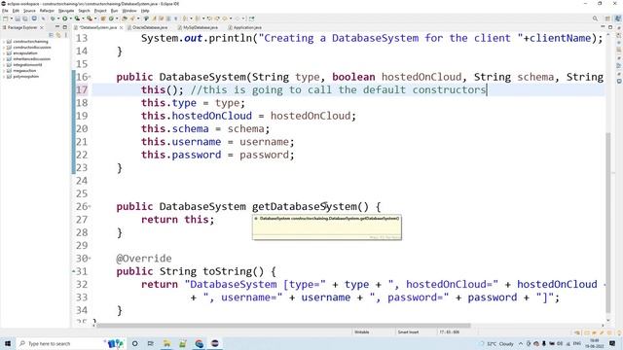
Task: Open the New dropdown arrow in toolbar
Action: point(11,18)
